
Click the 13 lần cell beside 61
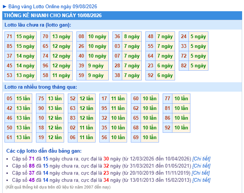[x=23, y=137]
